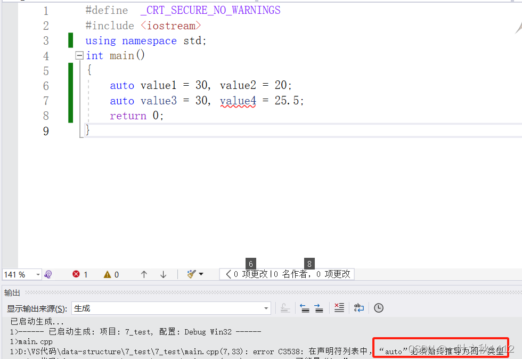
Task: Click the code health indicator icon
Action: (48, 274)
